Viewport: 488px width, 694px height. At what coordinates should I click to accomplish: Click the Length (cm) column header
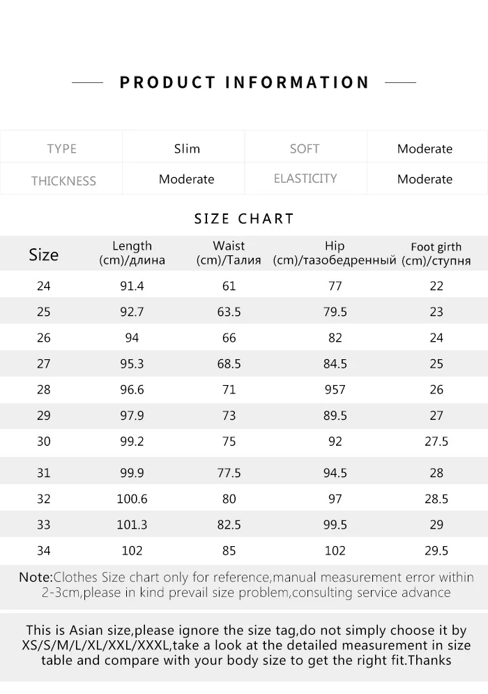point(132,253)
